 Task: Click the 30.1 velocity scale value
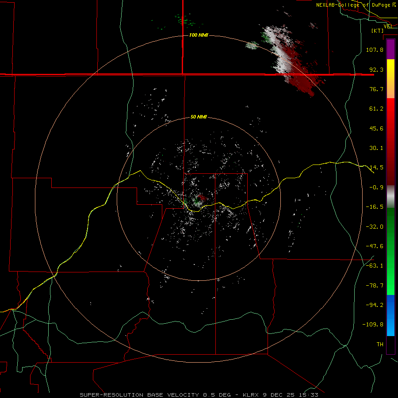click(376, 148)
